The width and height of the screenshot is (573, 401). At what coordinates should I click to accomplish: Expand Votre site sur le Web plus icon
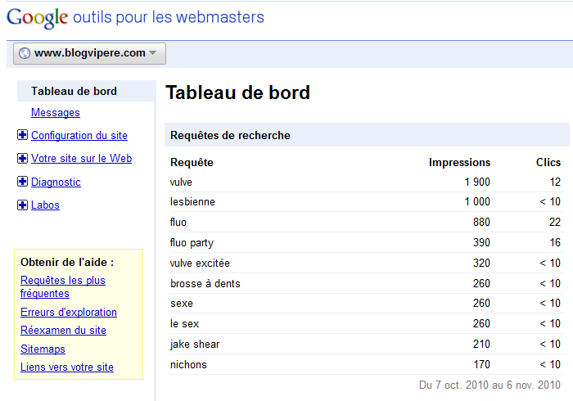[22, 158]
